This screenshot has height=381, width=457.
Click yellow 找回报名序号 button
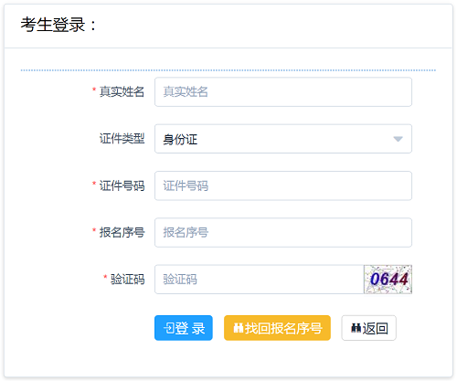tap(277, 328)
